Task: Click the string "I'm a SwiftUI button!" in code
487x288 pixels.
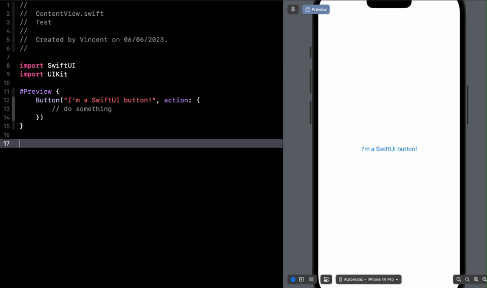Action: pyautogui.click(x=110, y=100)
